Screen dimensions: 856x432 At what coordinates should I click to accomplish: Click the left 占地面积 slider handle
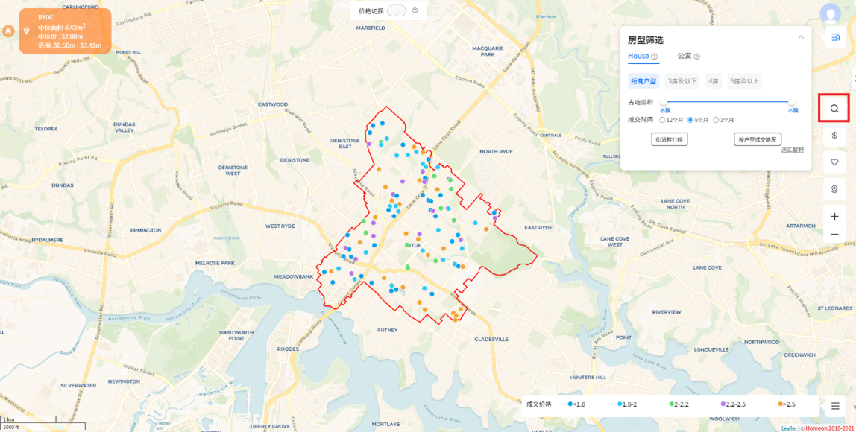[664, 101]
